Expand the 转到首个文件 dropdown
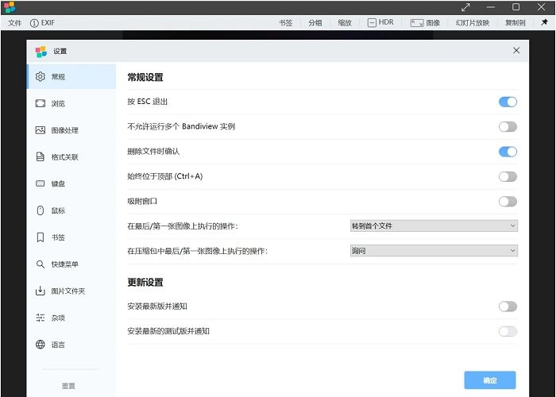The height and width of the screenshot is (397, 556). 434,226
